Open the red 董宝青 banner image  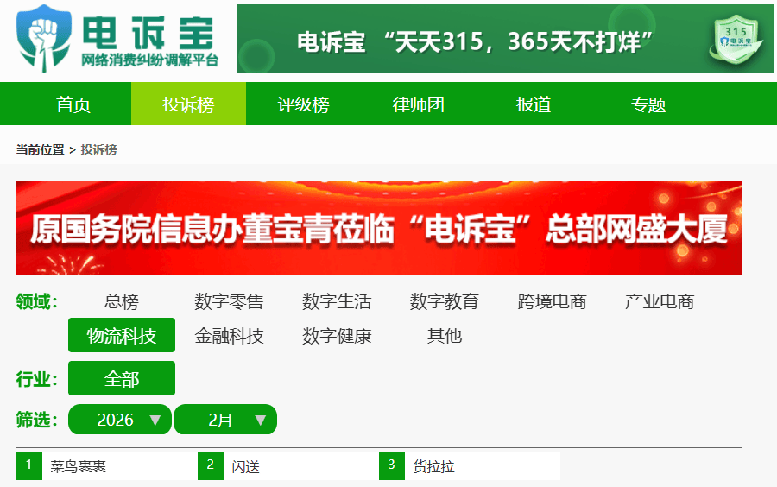coord(378,228)
